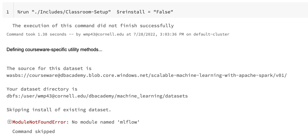Expand the ModuleNotFoundError traceback plus icon
The width and height of the screenshot is (308, 137).
pos(9,122)
